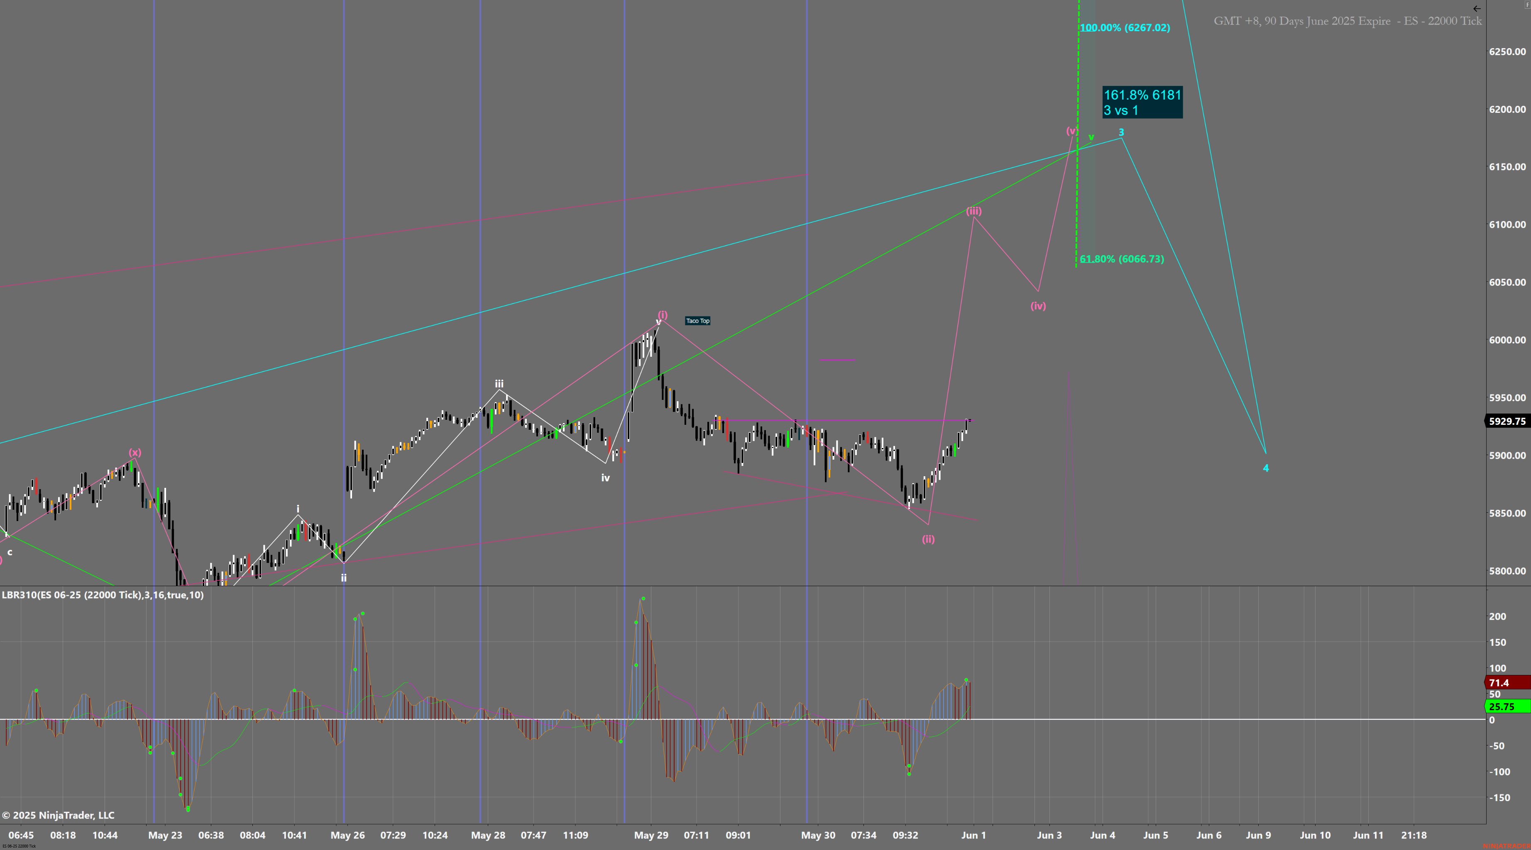This screenshot has width=1531, height=850.
Task: Click the 'Jun 10' date on the time axis
Action: pyautogui.click(x=1315, y=835)
